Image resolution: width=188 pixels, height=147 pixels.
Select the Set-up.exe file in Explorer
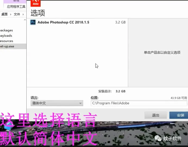pos(13,46)
